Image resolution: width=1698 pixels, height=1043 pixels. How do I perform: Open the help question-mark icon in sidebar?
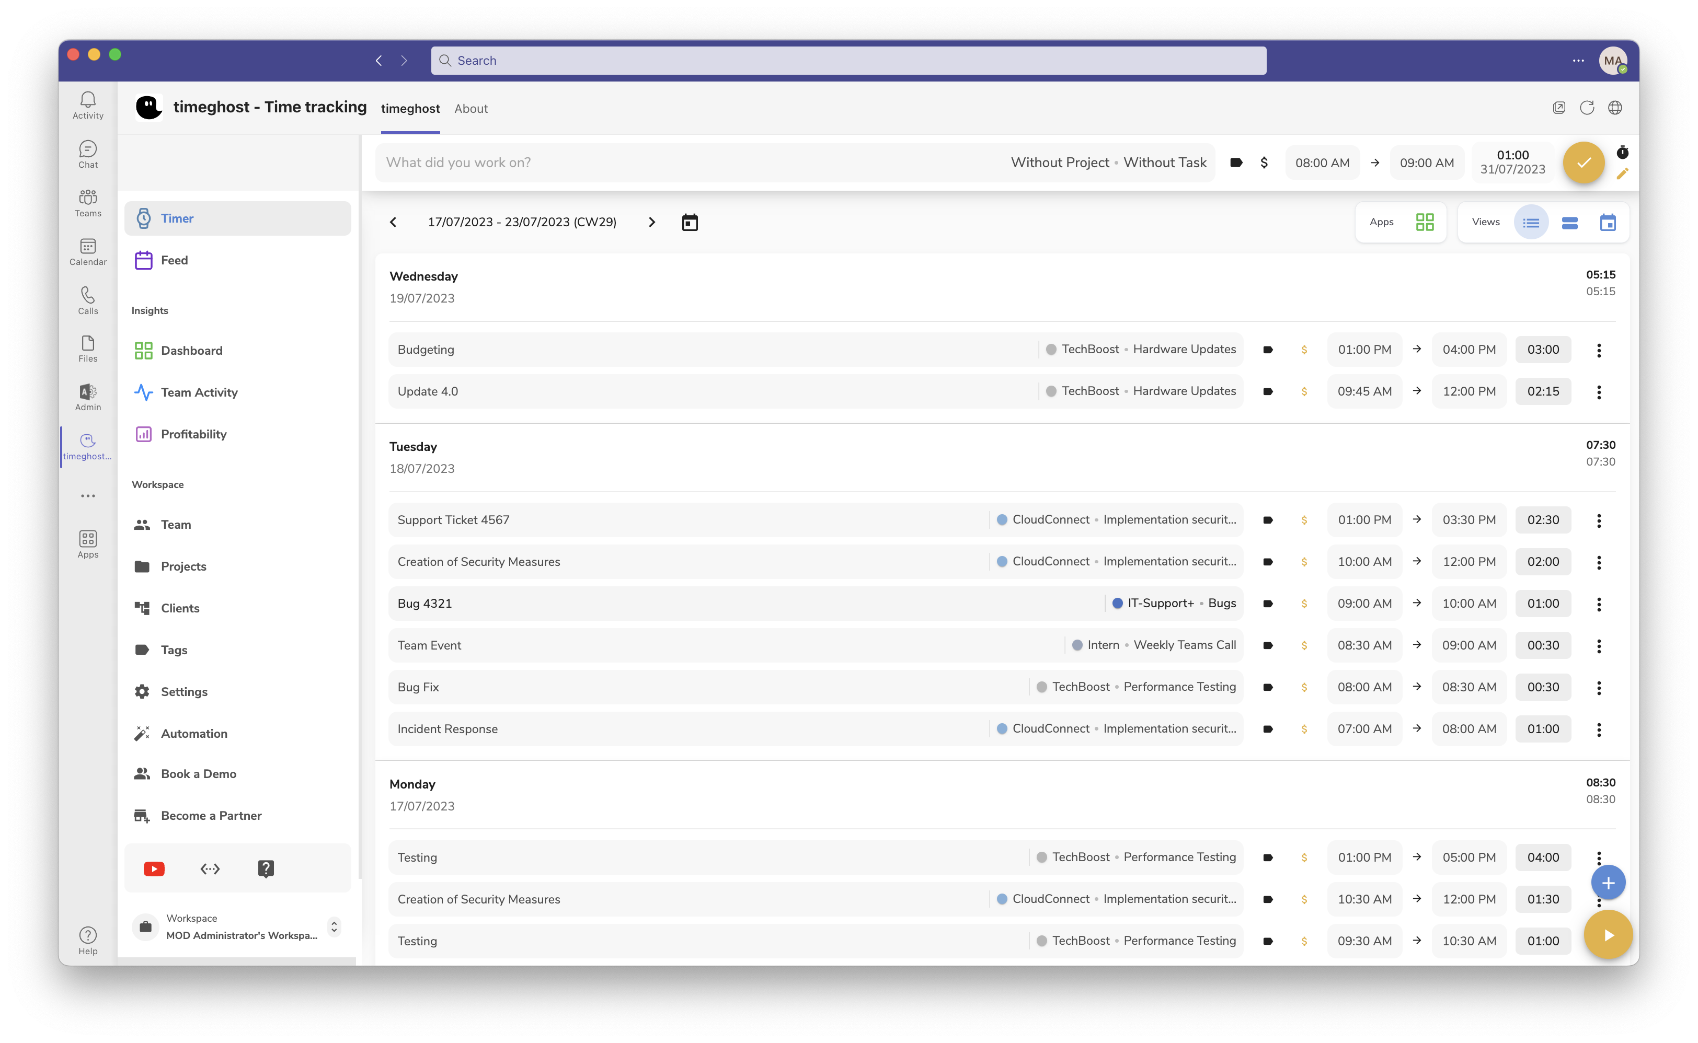pyautogui.click(x=266, y=868)
